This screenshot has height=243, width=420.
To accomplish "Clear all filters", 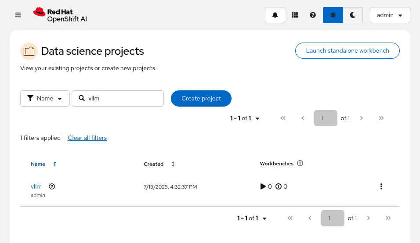I will point(87,138).
